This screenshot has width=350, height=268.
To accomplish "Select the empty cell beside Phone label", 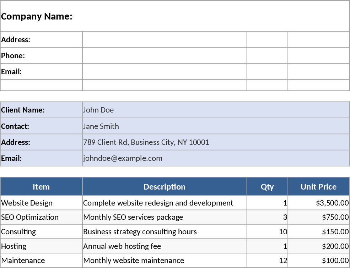I will point(165,56).
